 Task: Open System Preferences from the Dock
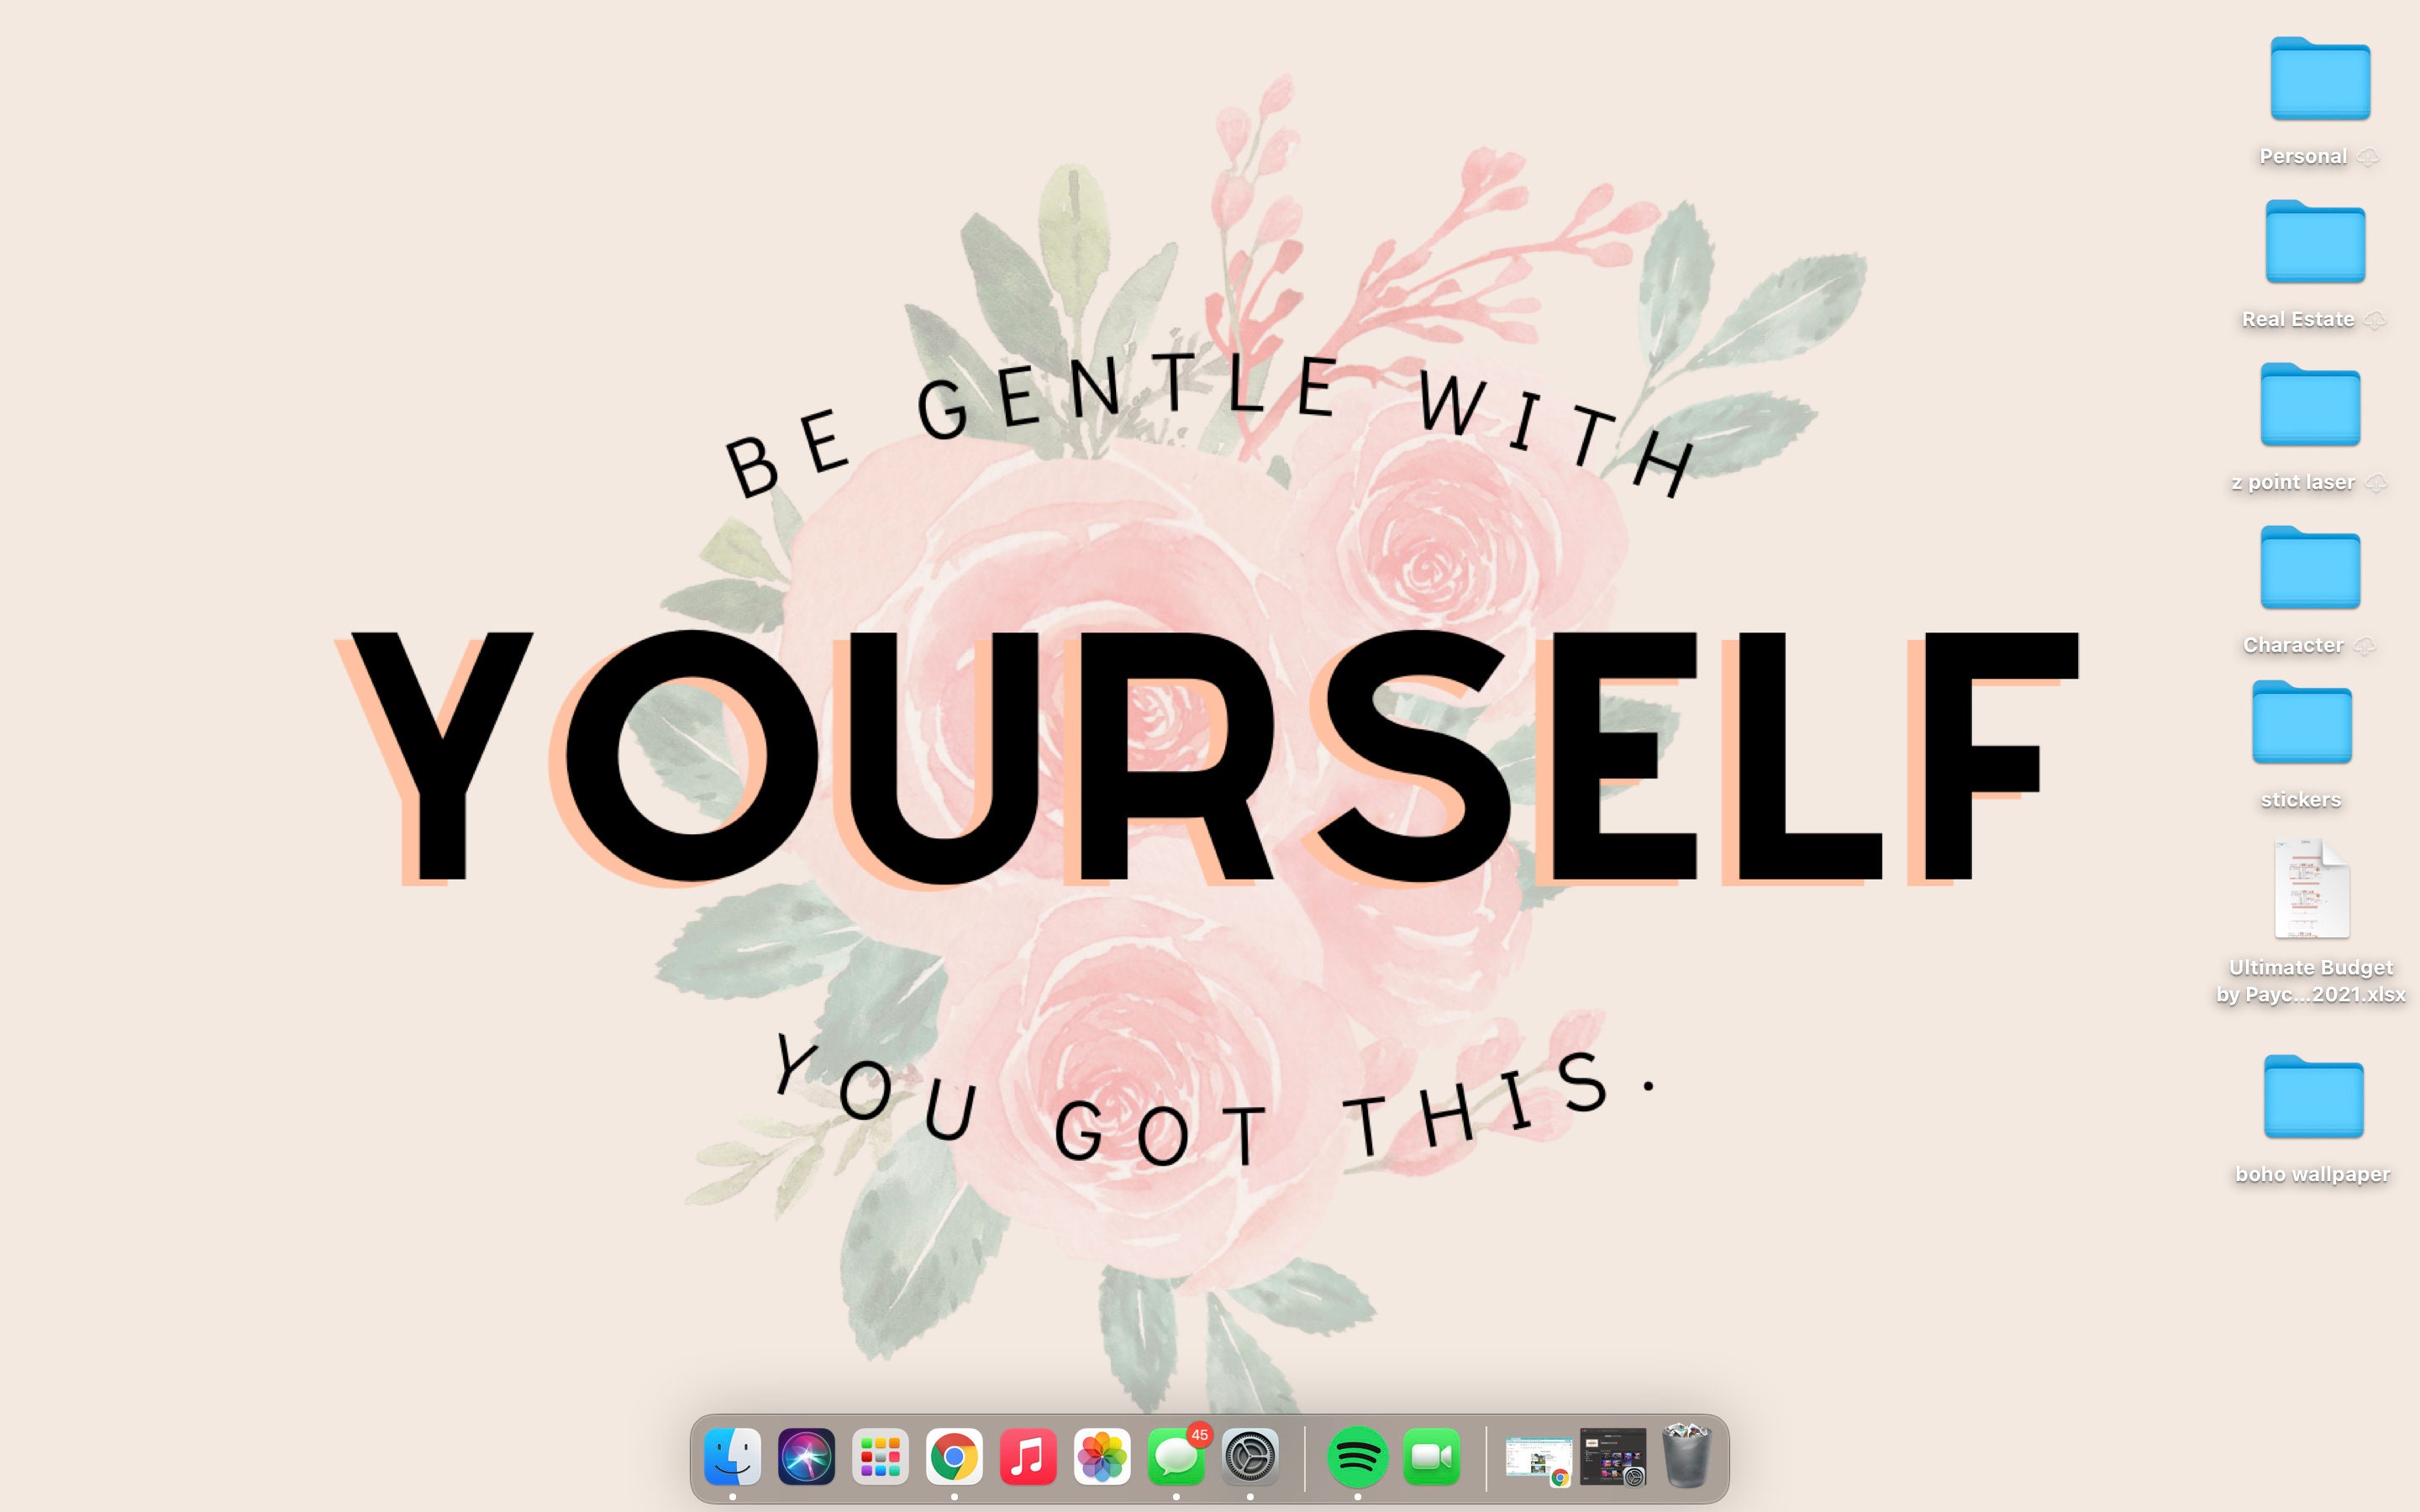pyautogui.click(x=1251, y=1458)
